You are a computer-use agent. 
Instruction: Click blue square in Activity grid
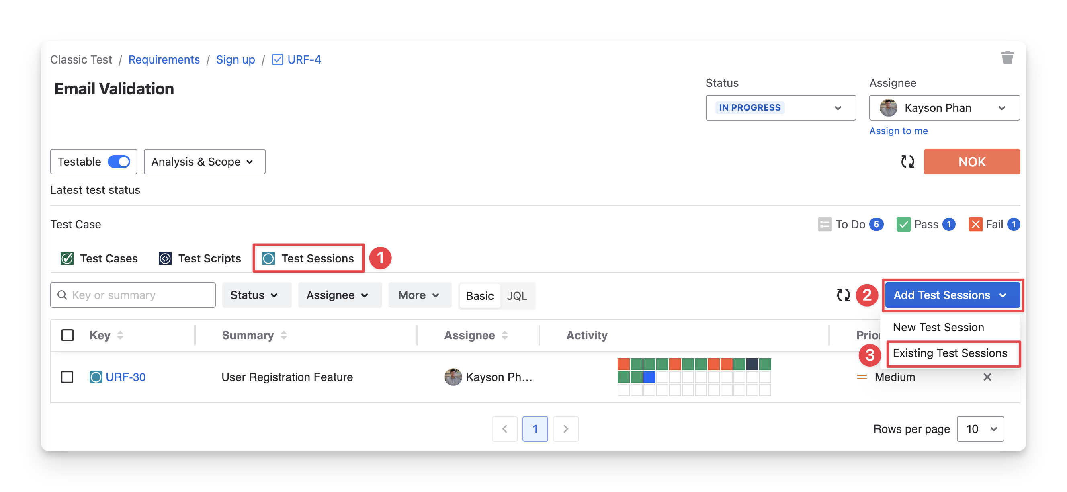coord(649,377)
